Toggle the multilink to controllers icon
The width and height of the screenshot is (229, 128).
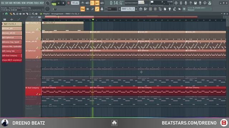[x=97, y=9]
